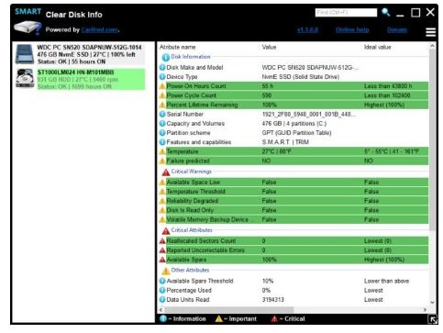Click the serial number value 1921_2F80_5948
The height and width of the screenshot is (333, 443).
[309, 114]
